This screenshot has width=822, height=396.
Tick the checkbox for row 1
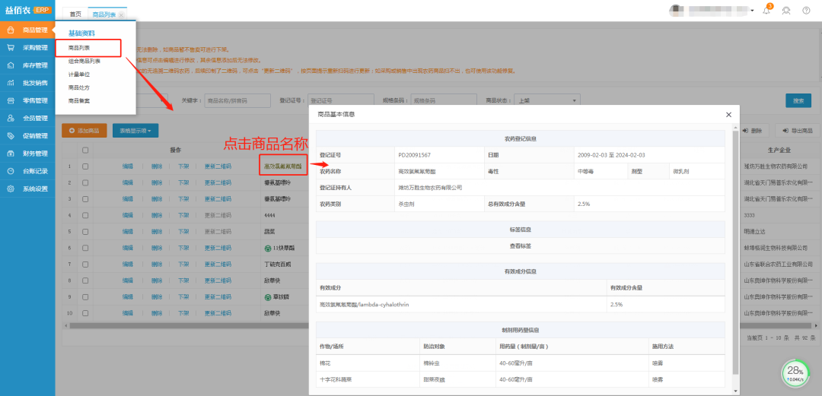click(85, 166)
